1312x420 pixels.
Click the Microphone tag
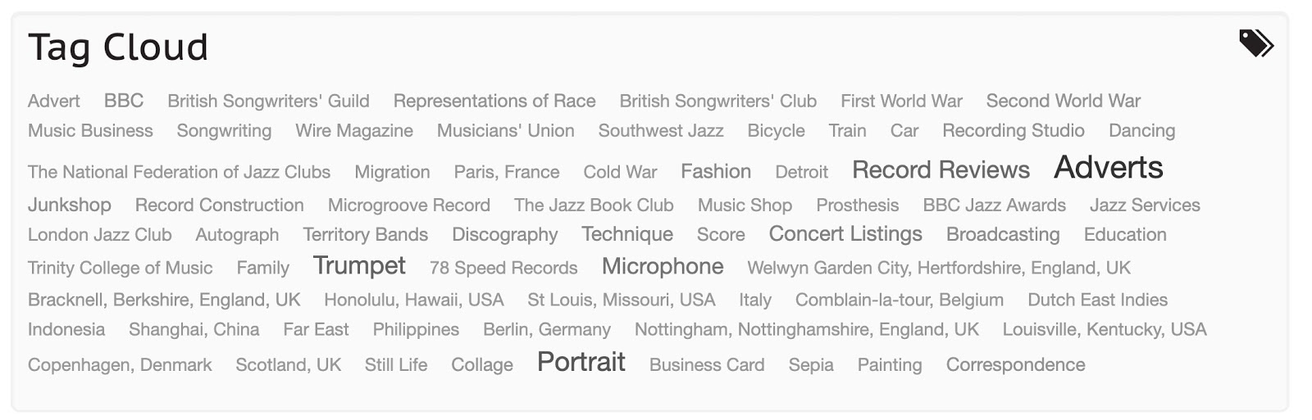tap(663, 267)
